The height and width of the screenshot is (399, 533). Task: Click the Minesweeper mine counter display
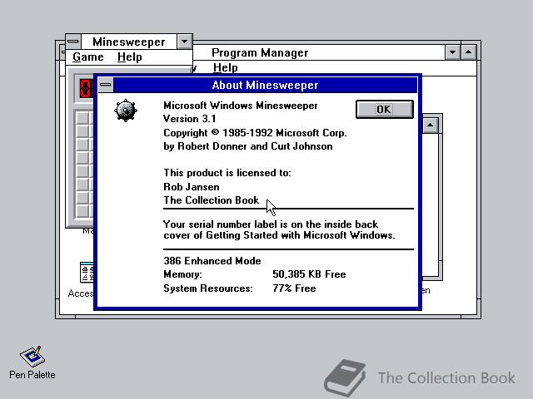point(86,88)
